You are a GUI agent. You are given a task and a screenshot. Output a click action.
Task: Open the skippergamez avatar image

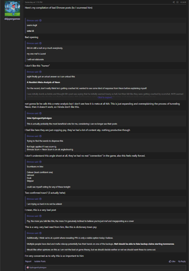[12, 9]
